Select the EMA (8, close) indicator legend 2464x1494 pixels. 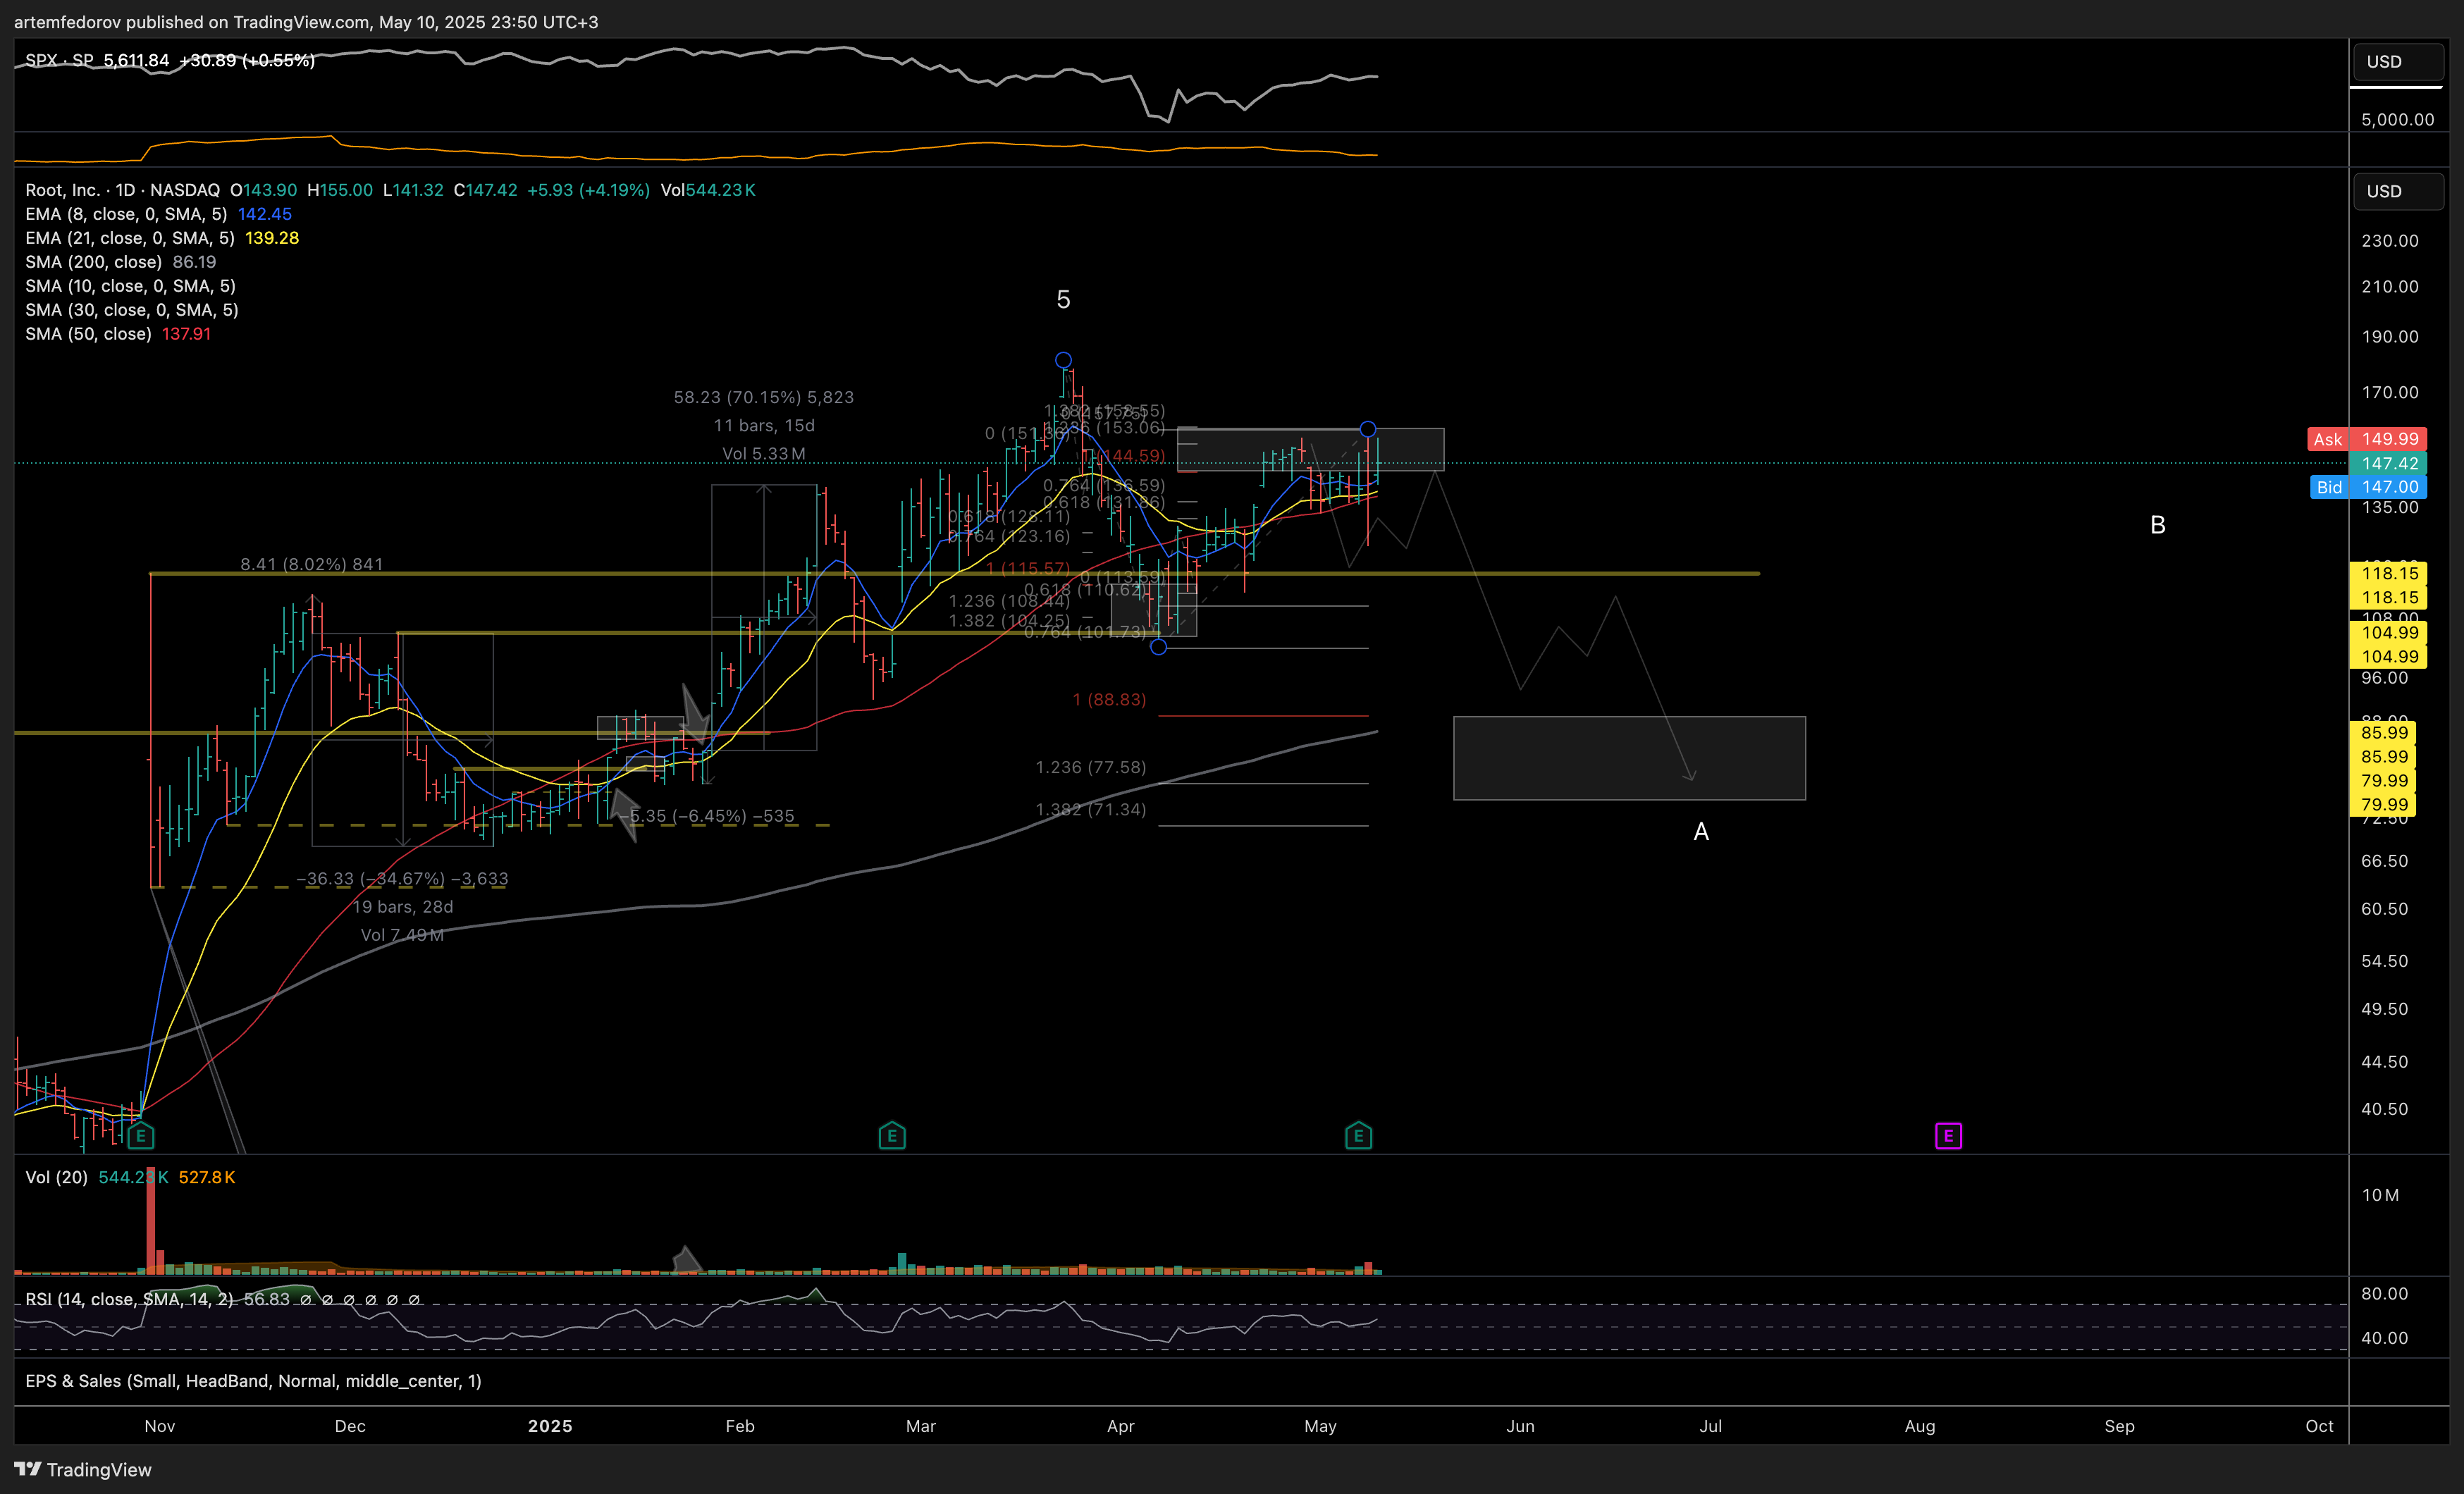tap(126, 214)
